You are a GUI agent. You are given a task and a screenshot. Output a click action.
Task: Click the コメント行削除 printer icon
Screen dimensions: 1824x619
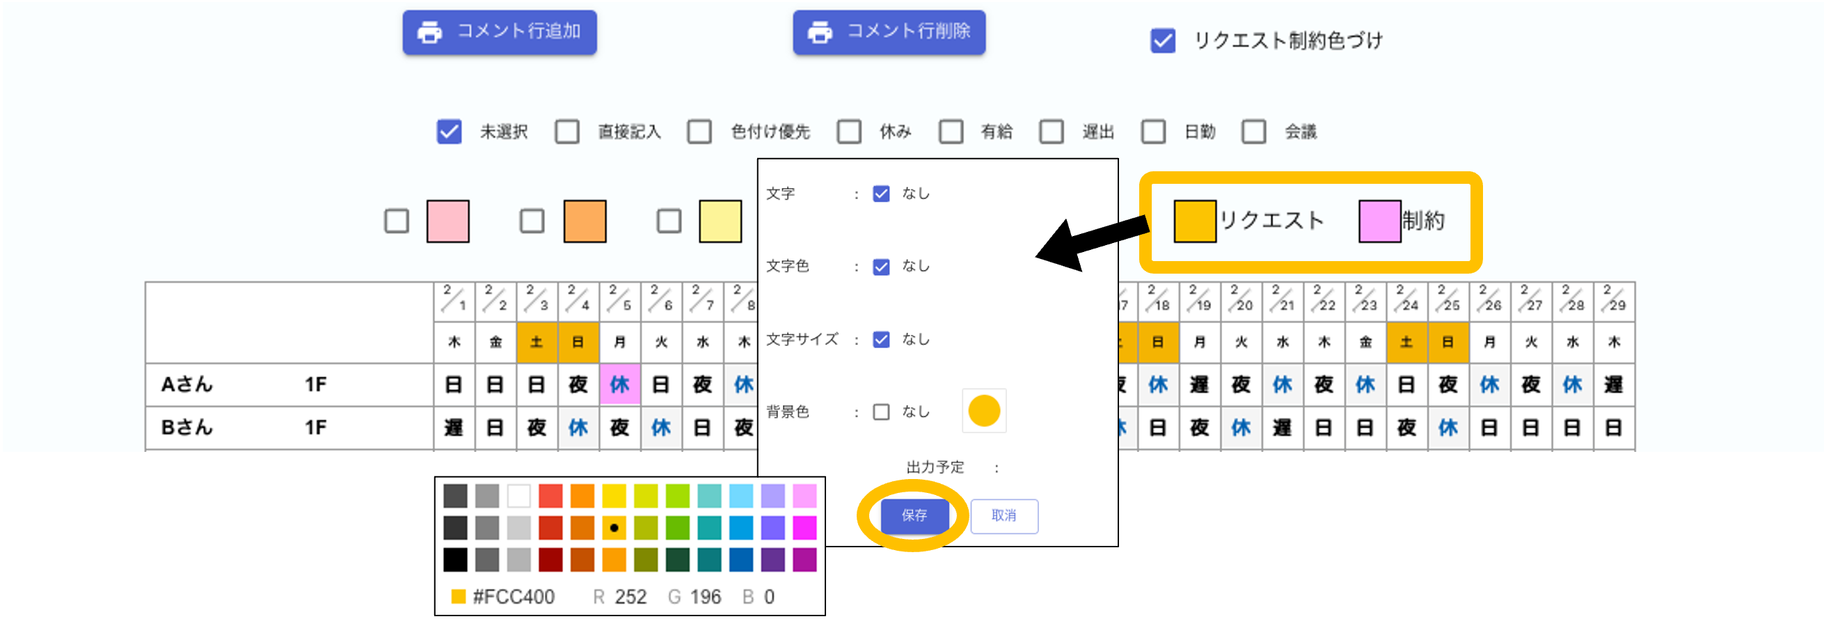(819, 32)
